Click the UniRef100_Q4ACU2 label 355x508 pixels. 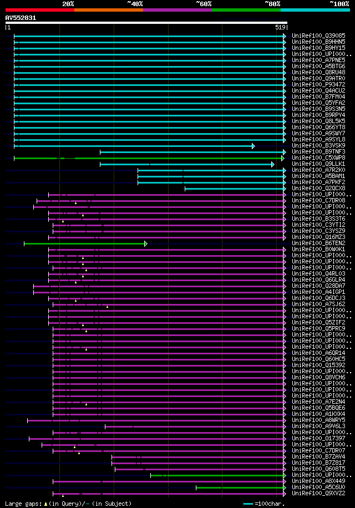coord(318,91)
